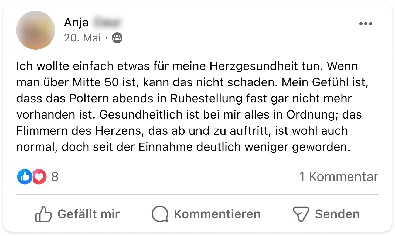This screenshot has height=236, width=395.
Task: Toggle the 'Gefällt mir' like label
Action: click(x=88, y=214)
